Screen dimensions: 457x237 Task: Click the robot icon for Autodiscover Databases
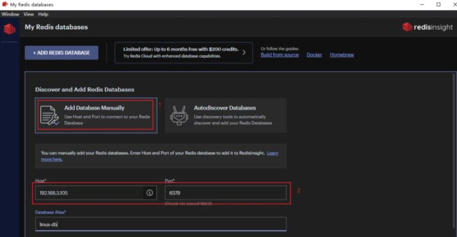(179, 115)
